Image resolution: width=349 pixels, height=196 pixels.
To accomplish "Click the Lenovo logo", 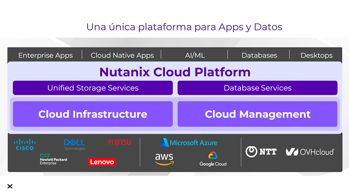I will [102, 162].
